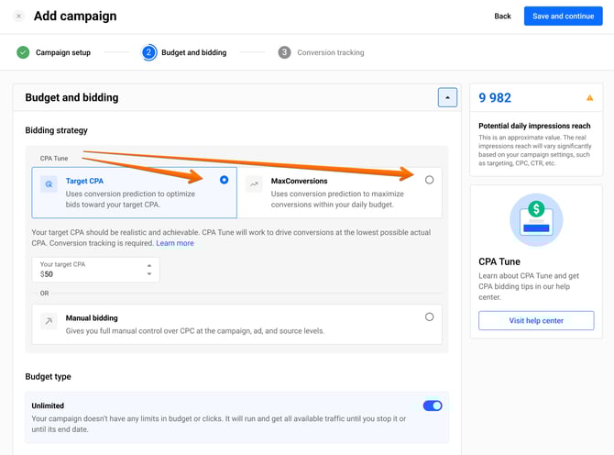The height and width of the screenshot is (455, 614).
Task: Select the MaxConversions radio button
Action: pyautogui.click(x=429, y=181)
